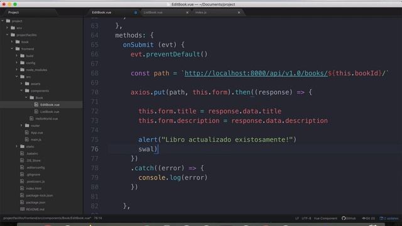Click the file path in status bar

(47, 218)
